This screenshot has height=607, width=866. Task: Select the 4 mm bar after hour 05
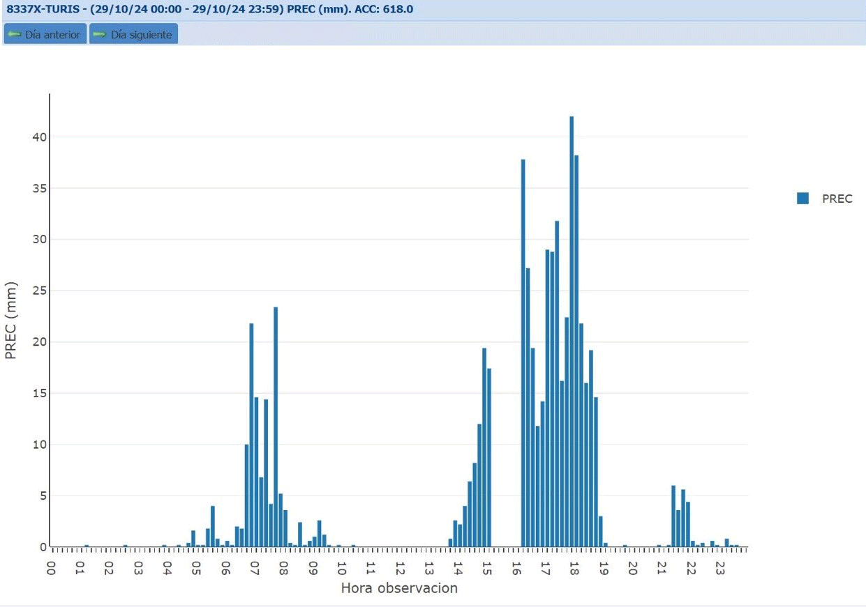pyautogui.click(x=213, y=526)
